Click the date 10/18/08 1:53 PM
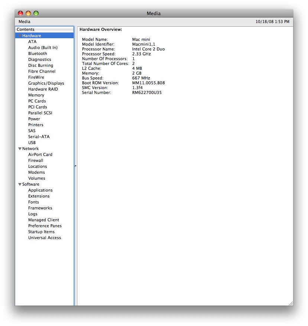 (x=272, y=22)
